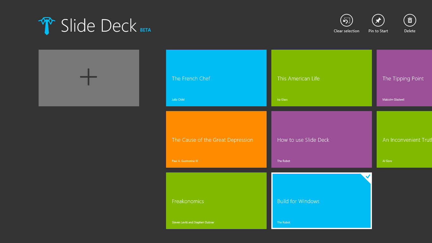Open the This American Life presentation
The height and width of the screenshot is (243, 432).
tap(321, 78)
